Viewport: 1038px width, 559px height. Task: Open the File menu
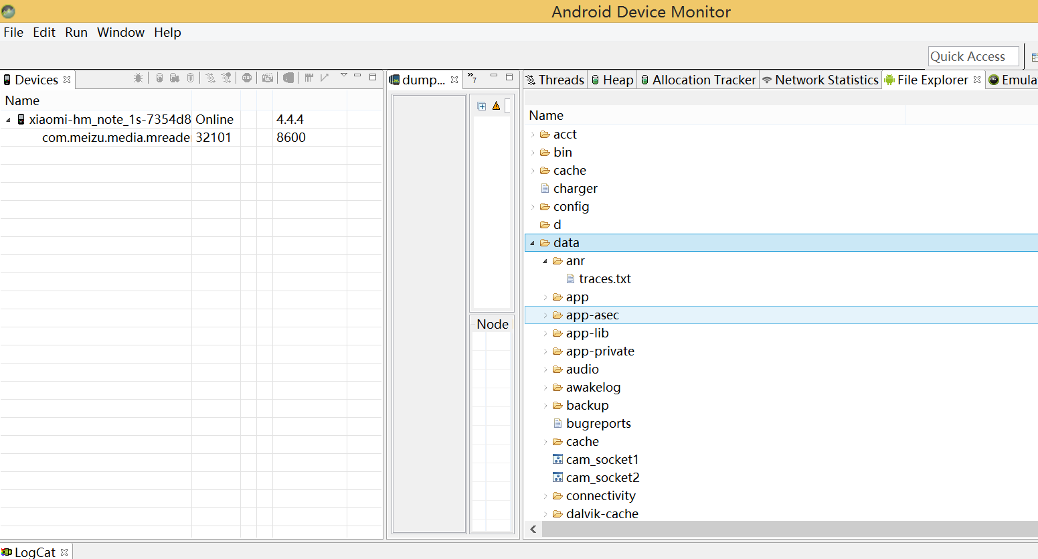(13, 32)
